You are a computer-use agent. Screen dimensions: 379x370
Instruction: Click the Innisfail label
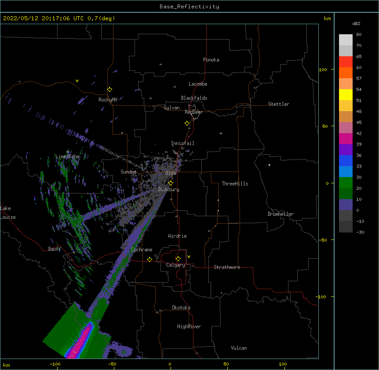(x=182, y=143)
